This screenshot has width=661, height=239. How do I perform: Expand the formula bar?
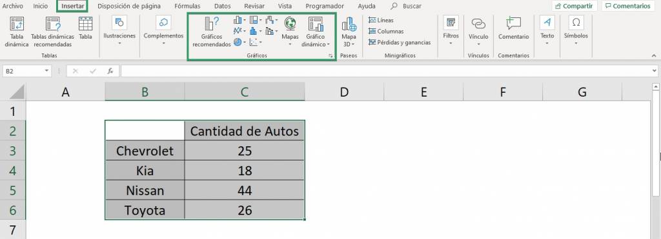655,71
